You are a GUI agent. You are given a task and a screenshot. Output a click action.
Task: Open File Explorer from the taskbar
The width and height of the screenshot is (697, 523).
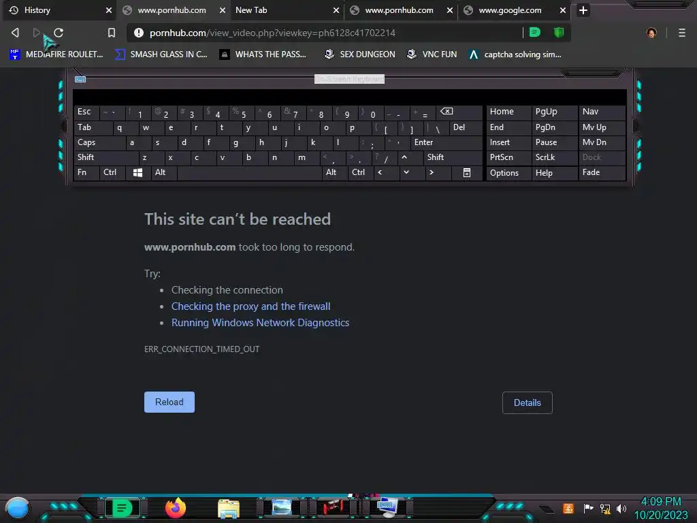point(229,508)
